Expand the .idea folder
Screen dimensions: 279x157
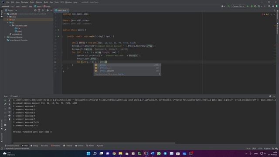pos(8,17)
